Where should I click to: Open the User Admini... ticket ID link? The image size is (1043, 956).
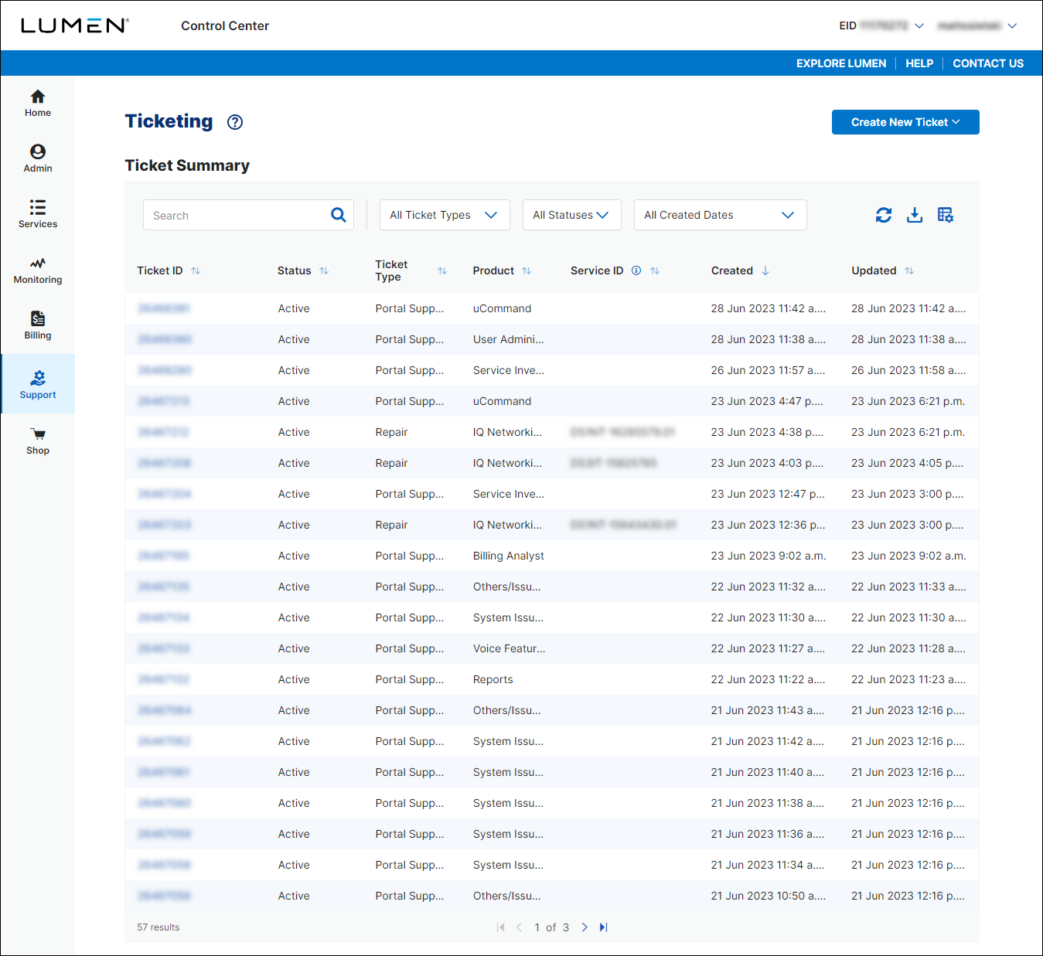pyautogui.click(x=165, y=339)
